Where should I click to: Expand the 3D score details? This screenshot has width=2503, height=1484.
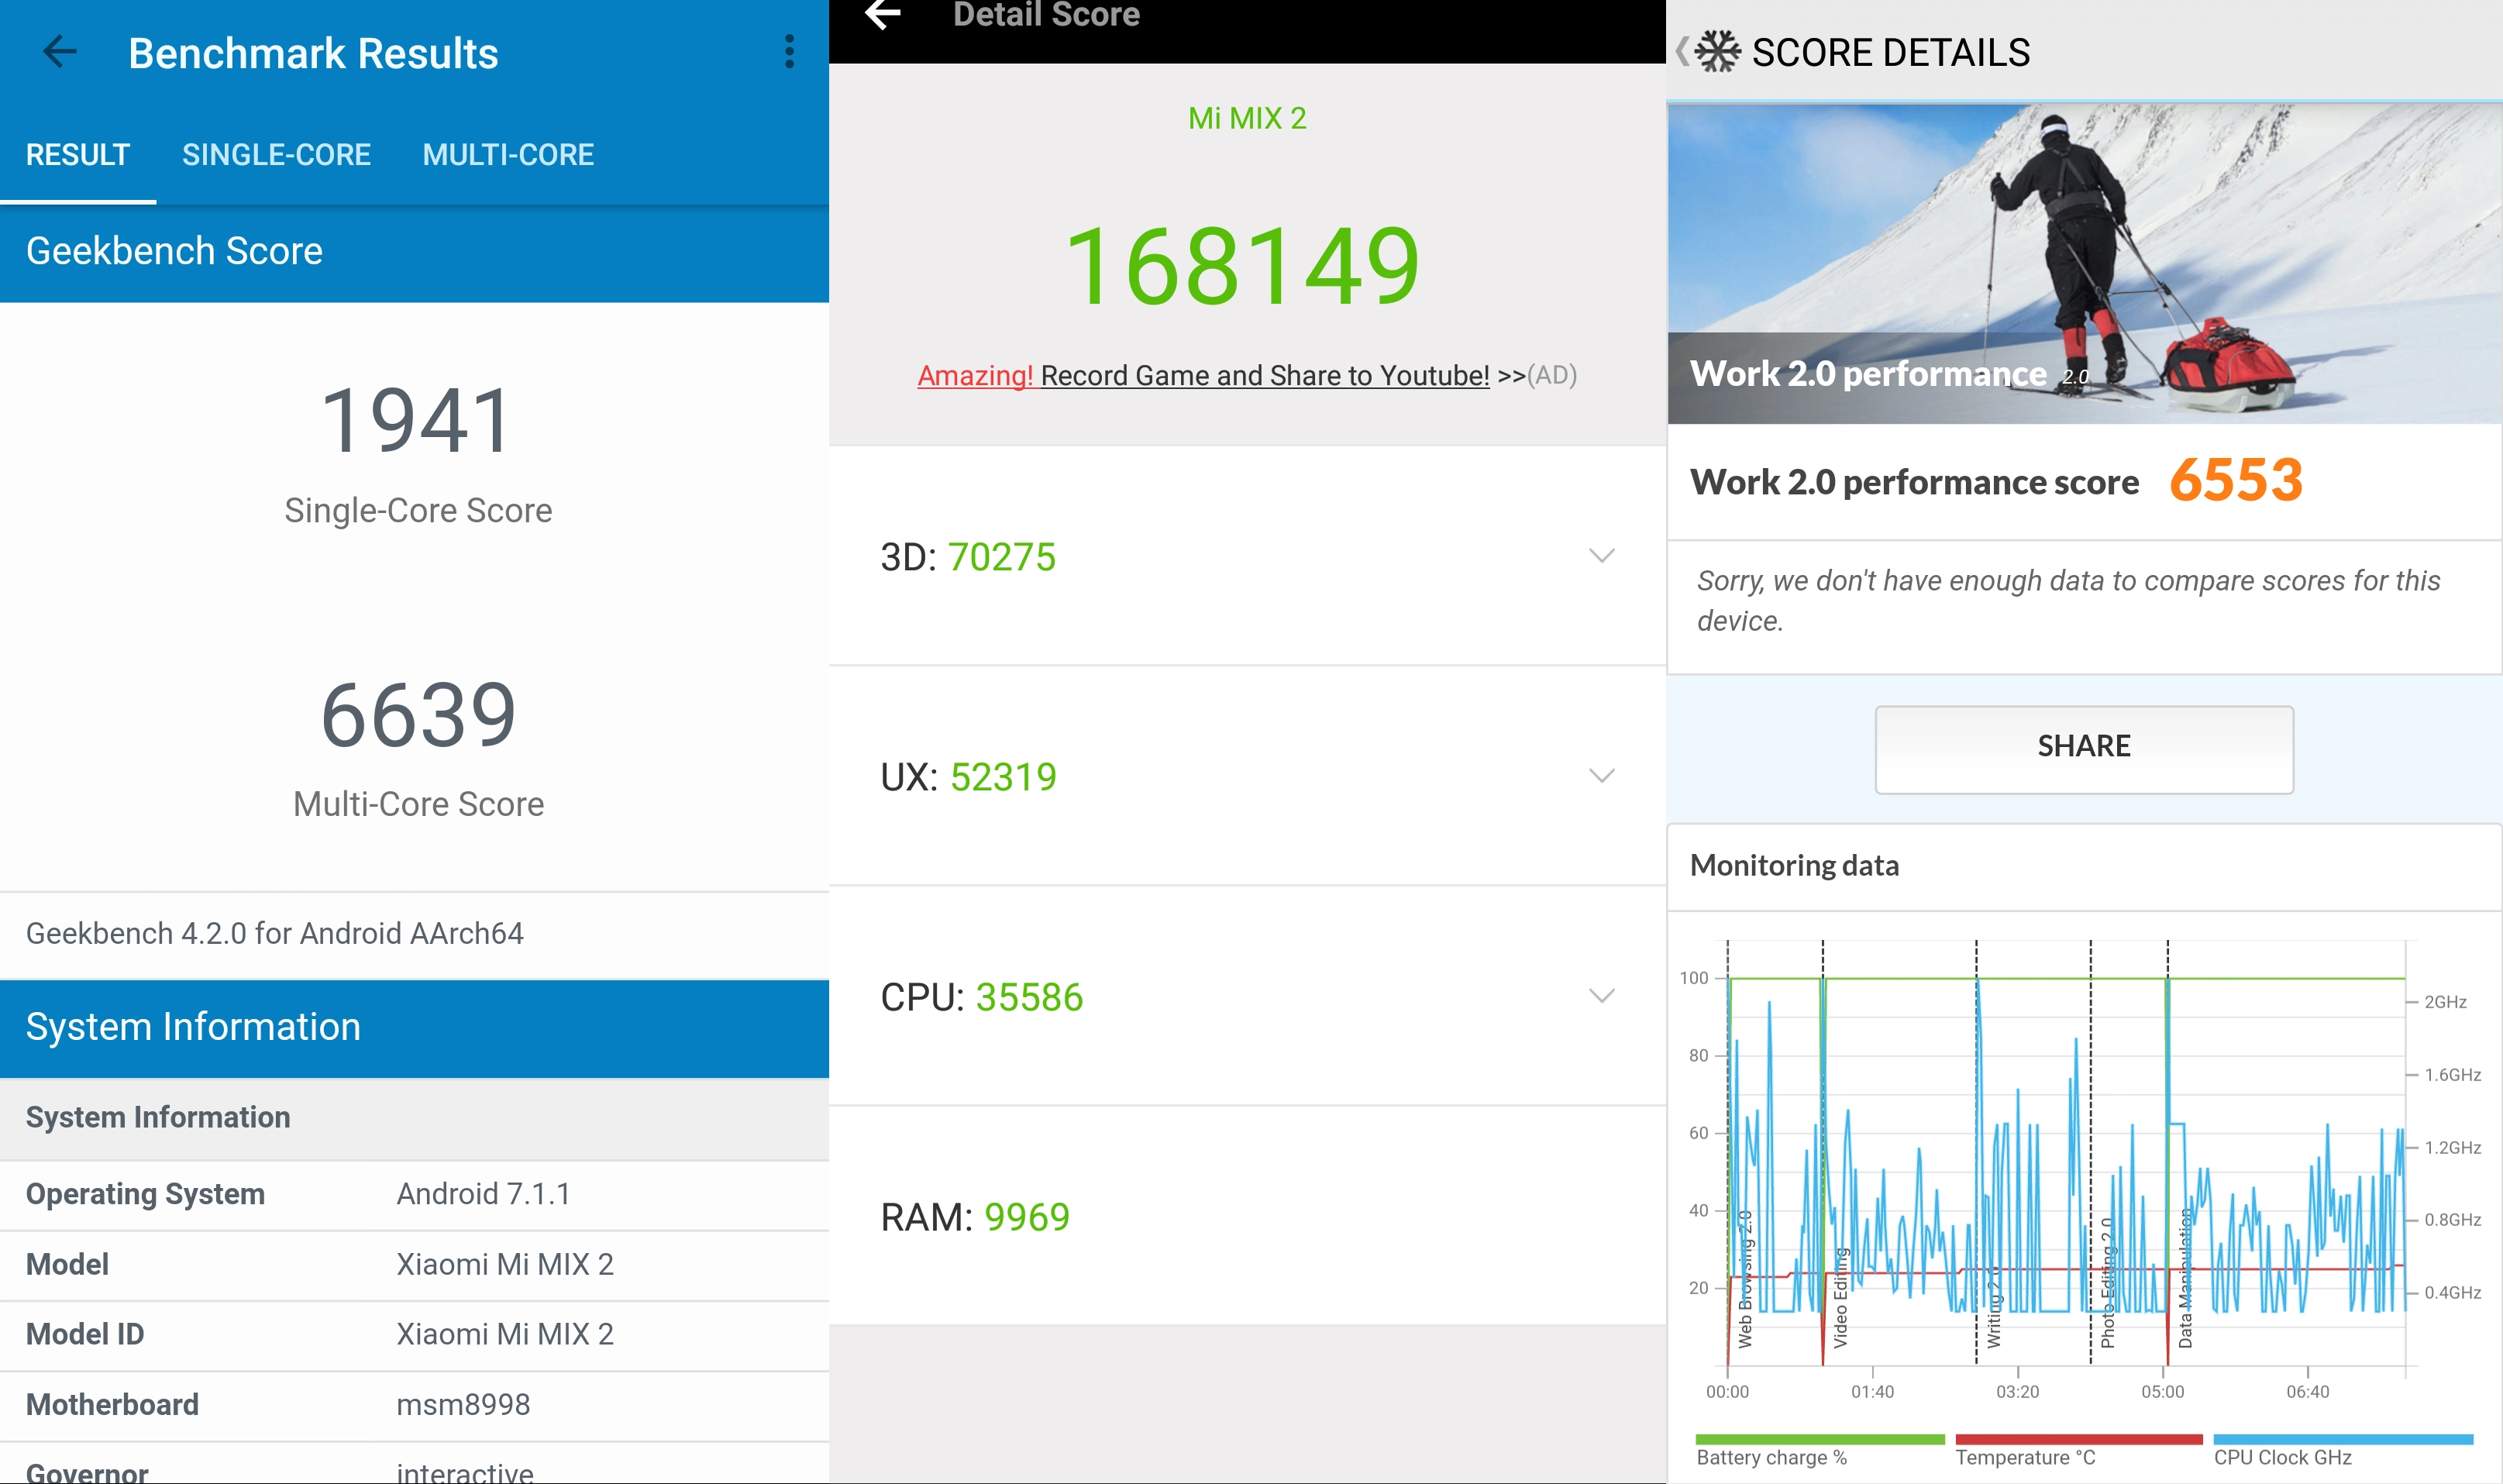click(1601, 556)
